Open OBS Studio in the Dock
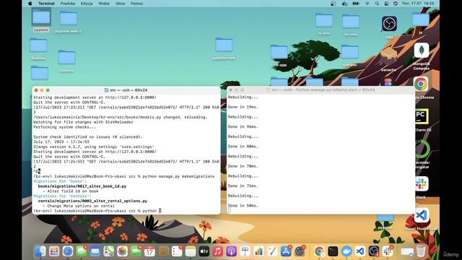 pos(374,251)
